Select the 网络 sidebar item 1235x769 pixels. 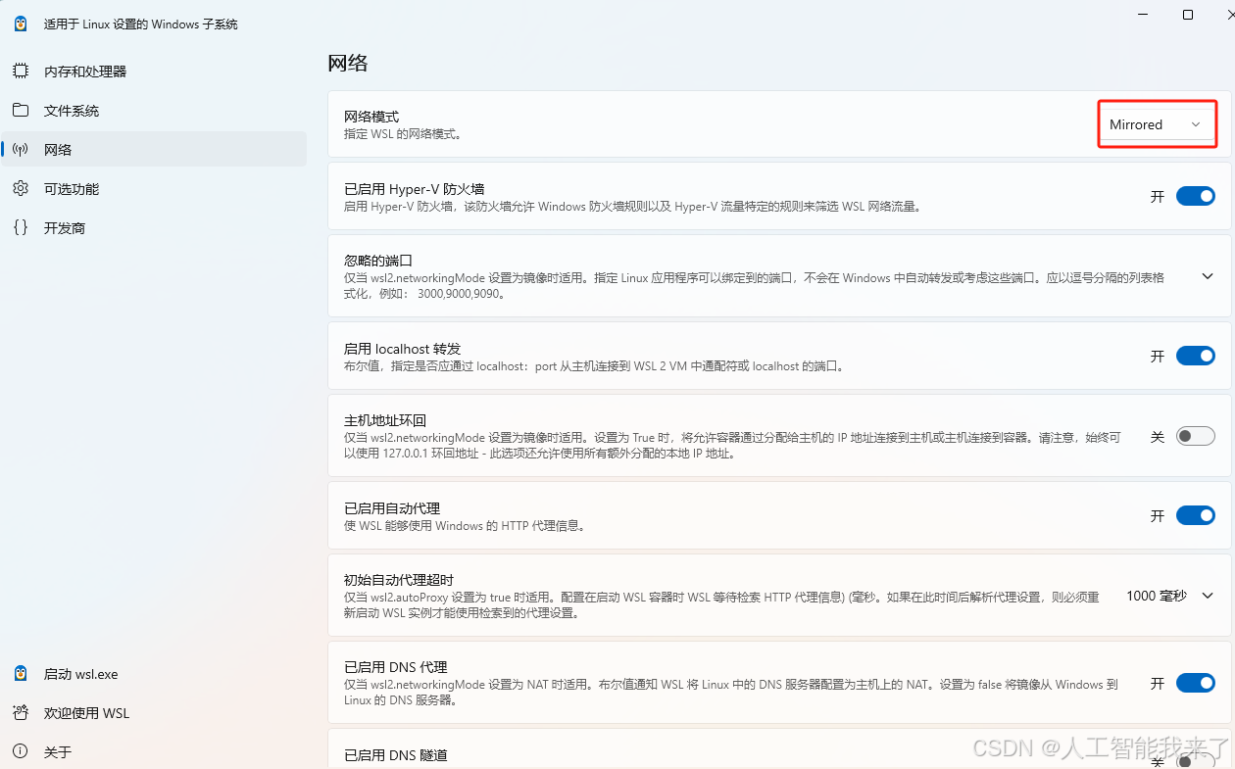(x=154, y=150)
